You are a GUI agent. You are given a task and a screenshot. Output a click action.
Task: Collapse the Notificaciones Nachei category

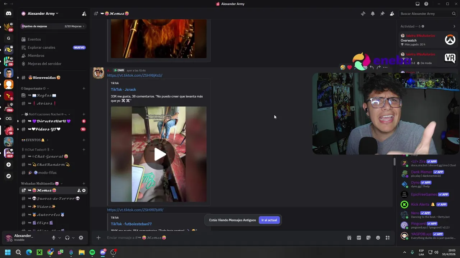click(x=46, y=114)
